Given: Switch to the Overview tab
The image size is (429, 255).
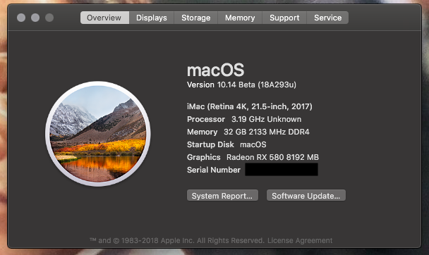Looking at the screenshot, I should (104, 18).
